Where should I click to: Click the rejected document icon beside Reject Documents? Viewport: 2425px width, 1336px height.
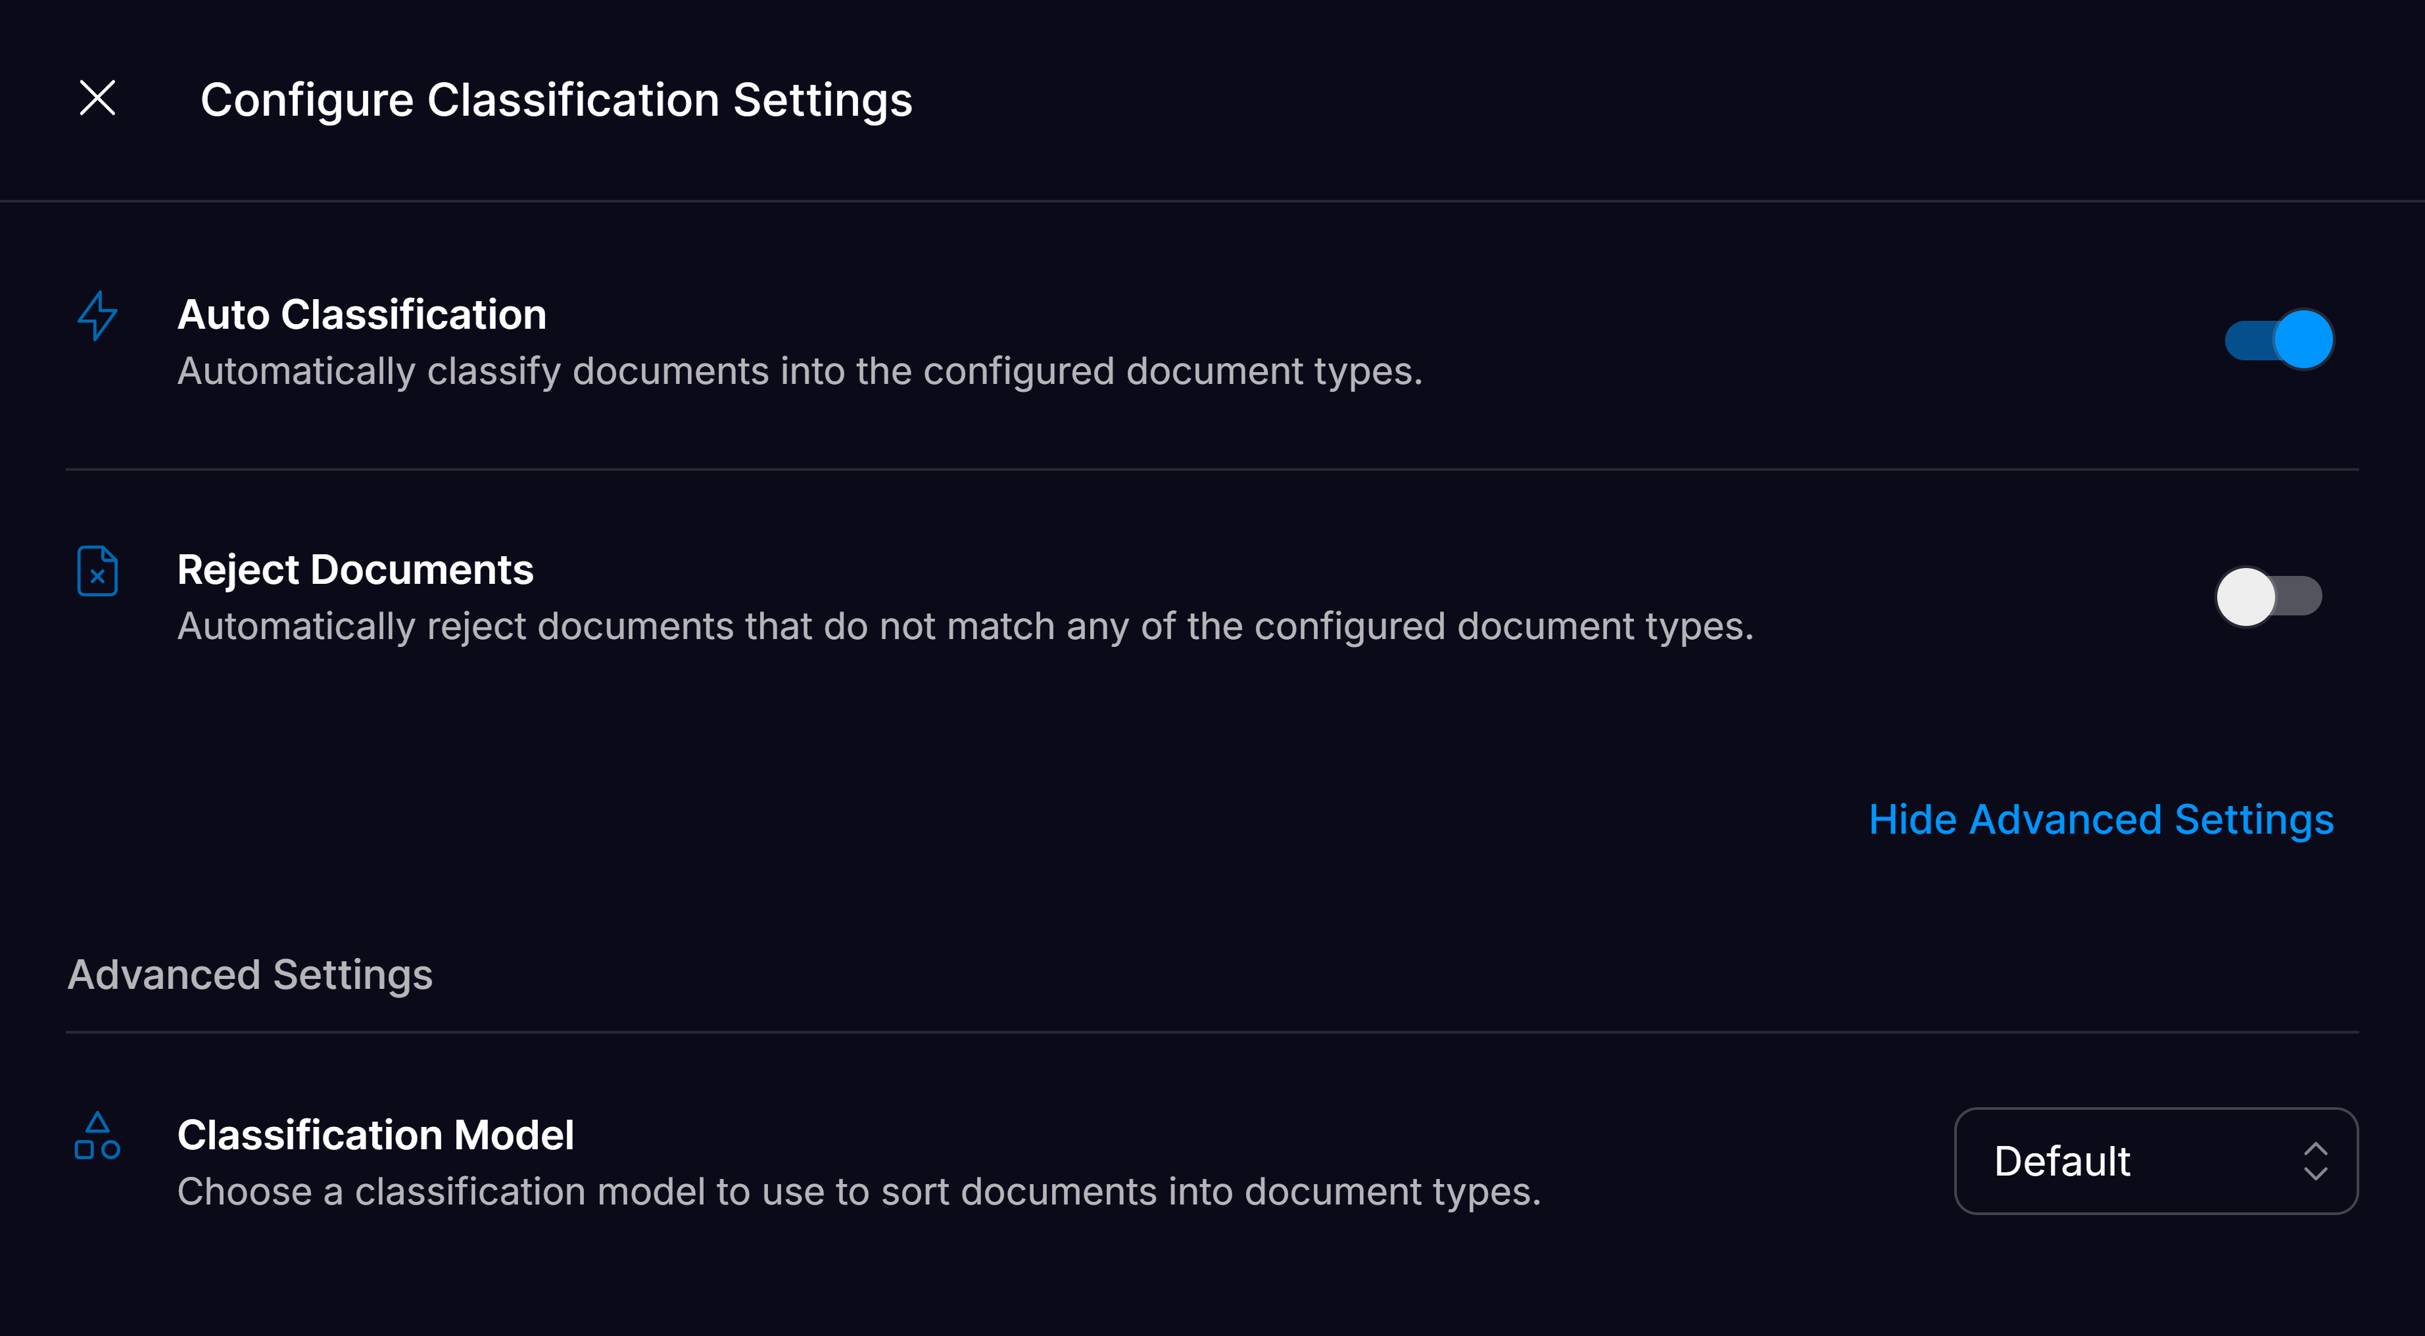97,571
